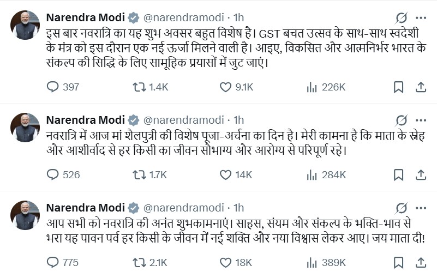
Task: Bookmark the GST Bachat Utsav tweet
Action: (399, 87)
